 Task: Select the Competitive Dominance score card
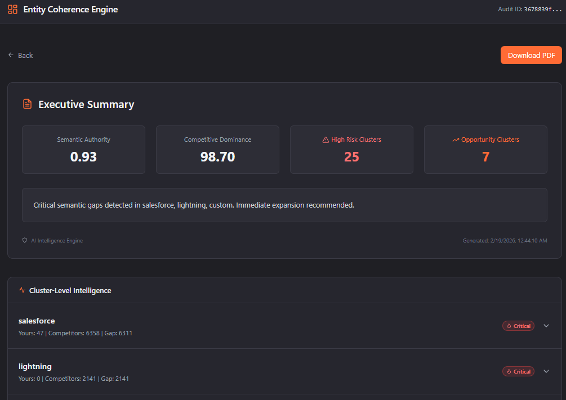pyautogui.click(x=217, y=150)
